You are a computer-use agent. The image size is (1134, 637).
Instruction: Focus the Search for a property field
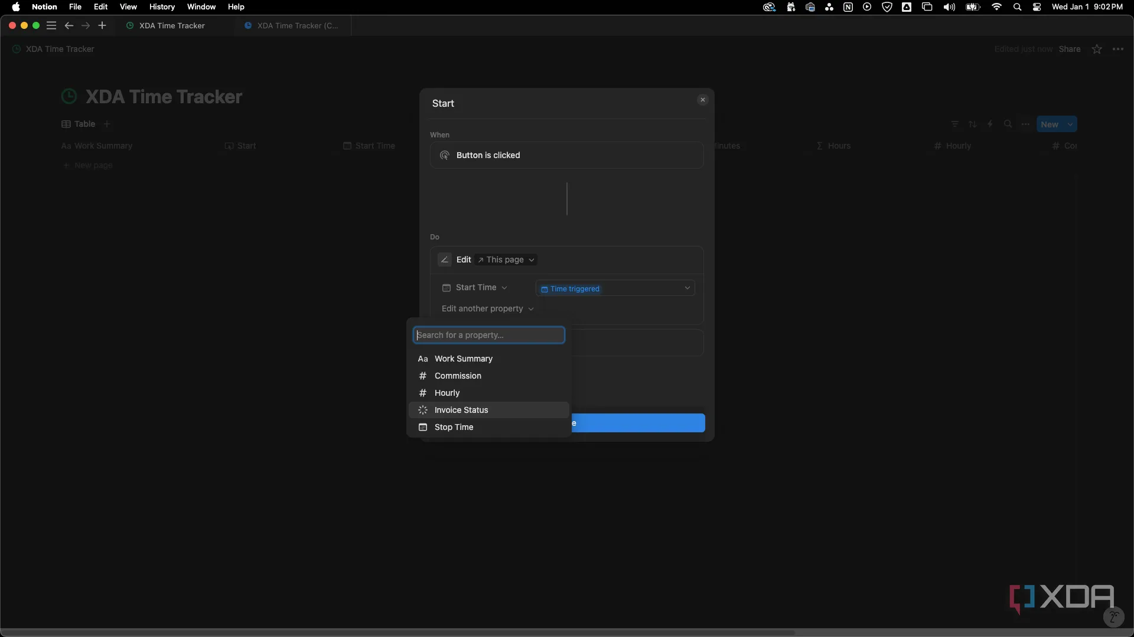click(489, 335)
